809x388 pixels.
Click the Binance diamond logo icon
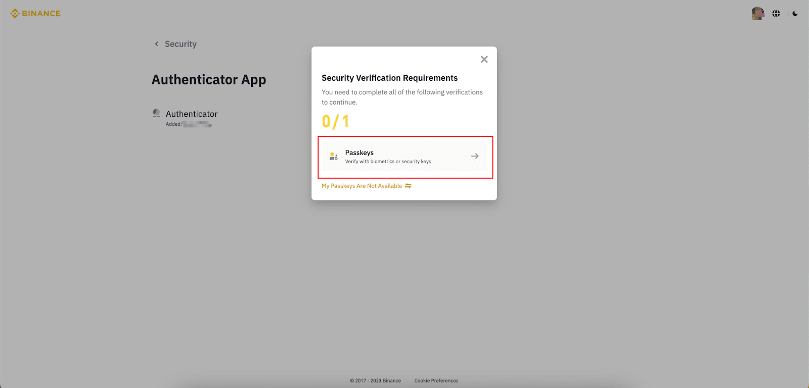[15, 14]
